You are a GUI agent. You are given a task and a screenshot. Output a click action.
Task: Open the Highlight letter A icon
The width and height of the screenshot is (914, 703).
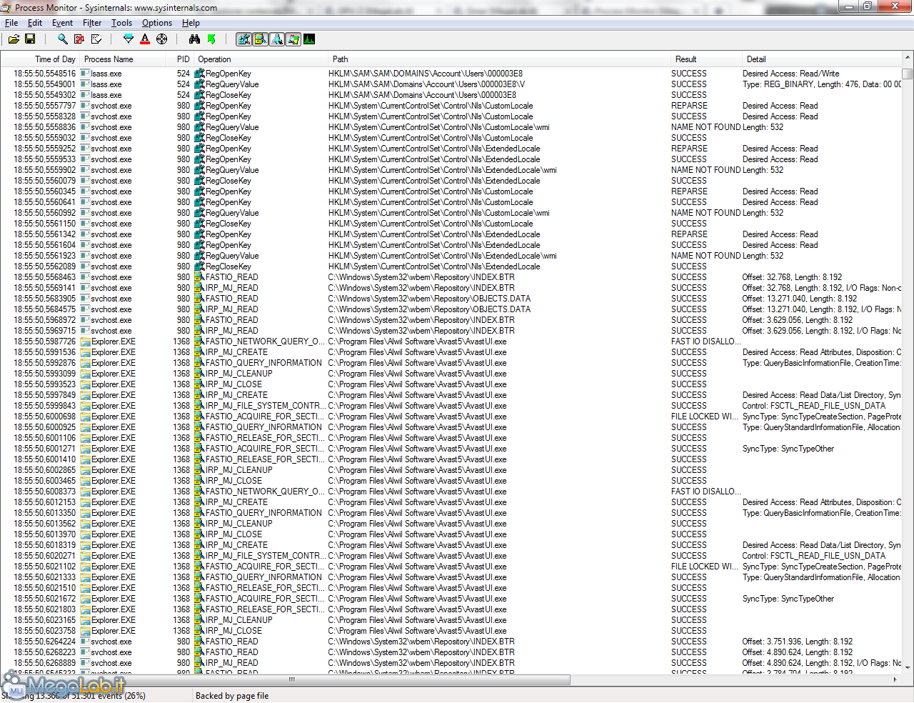click(145, 39)
